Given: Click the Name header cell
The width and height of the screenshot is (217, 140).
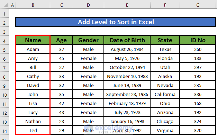Looking at the screenshot, I should point(33,40).
